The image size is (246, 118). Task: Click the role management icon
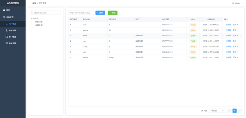[x=6, y=31]
